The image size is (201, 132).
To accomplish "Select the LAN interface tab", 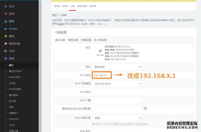I will [73, 6].
